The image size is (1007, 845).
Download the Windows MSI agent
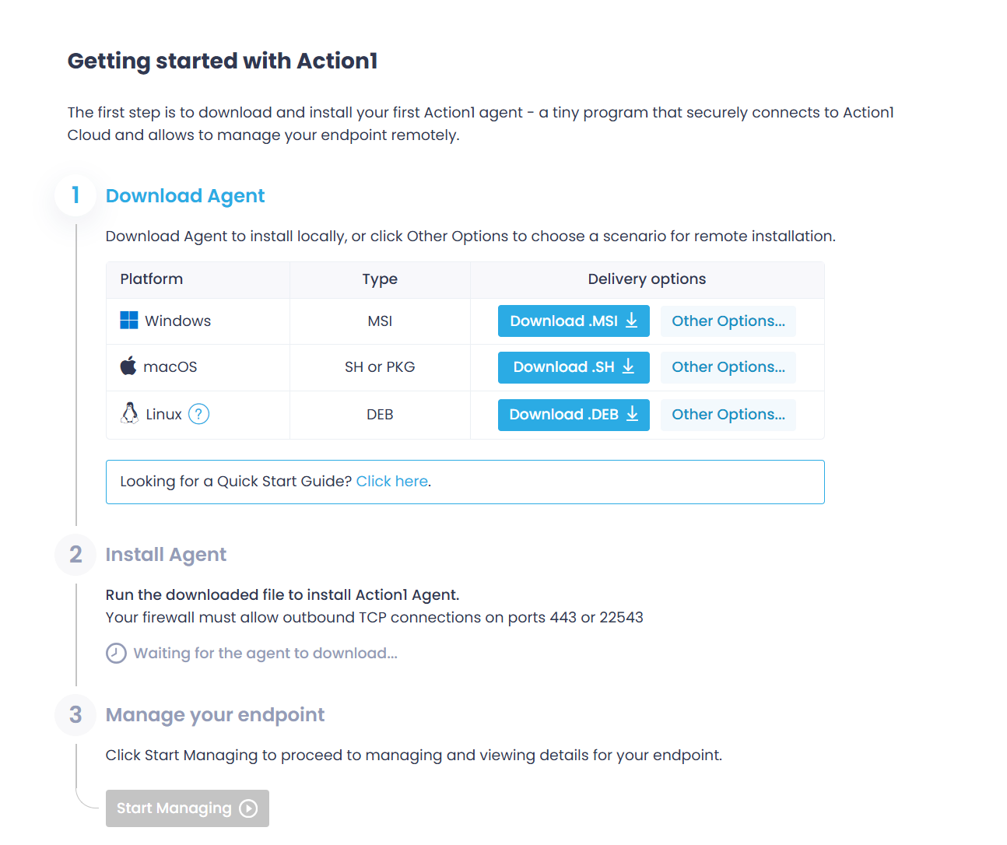click(574, 321)
